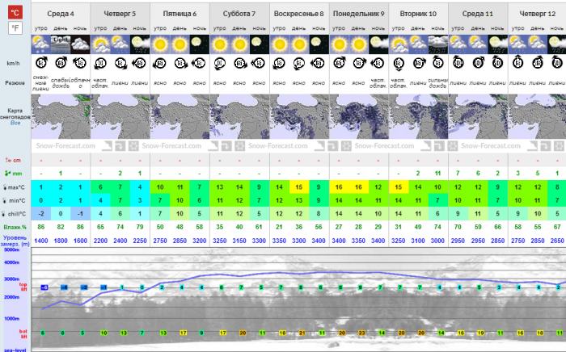
Task: Open the snowfall map for Пятница 6
Action: [x=180, y=116]
